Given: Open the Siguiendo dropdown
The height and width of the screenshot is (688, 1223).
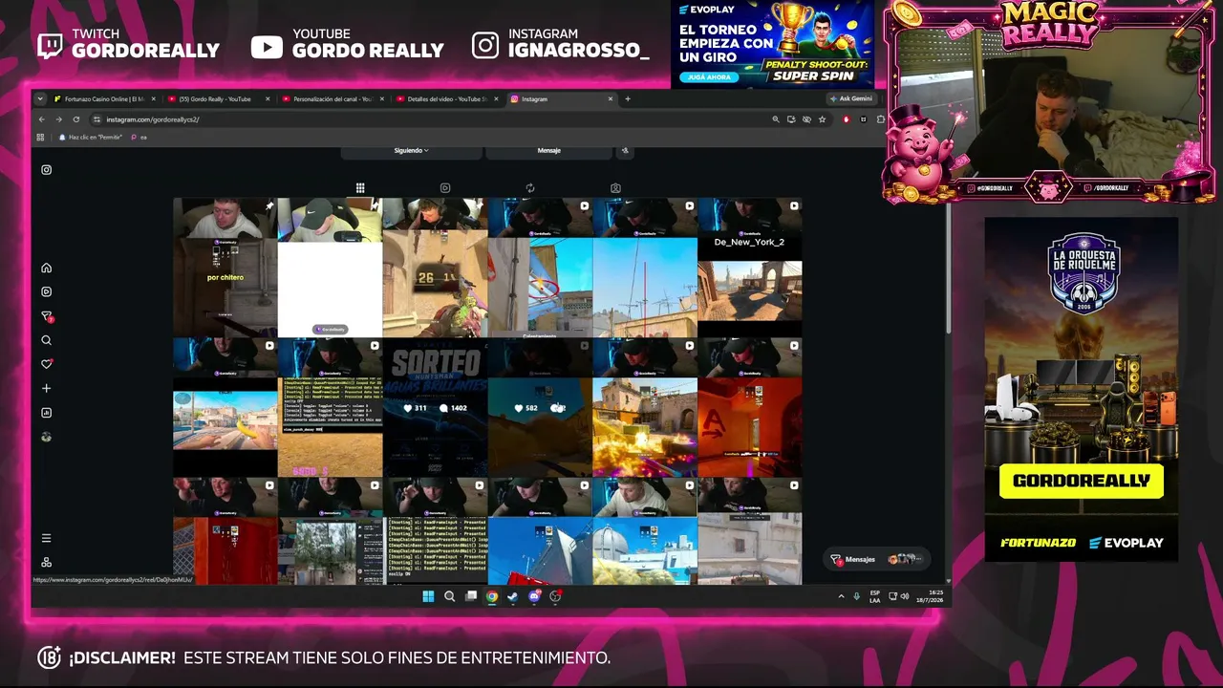Looking at the screenshot, I should (411, 150).
